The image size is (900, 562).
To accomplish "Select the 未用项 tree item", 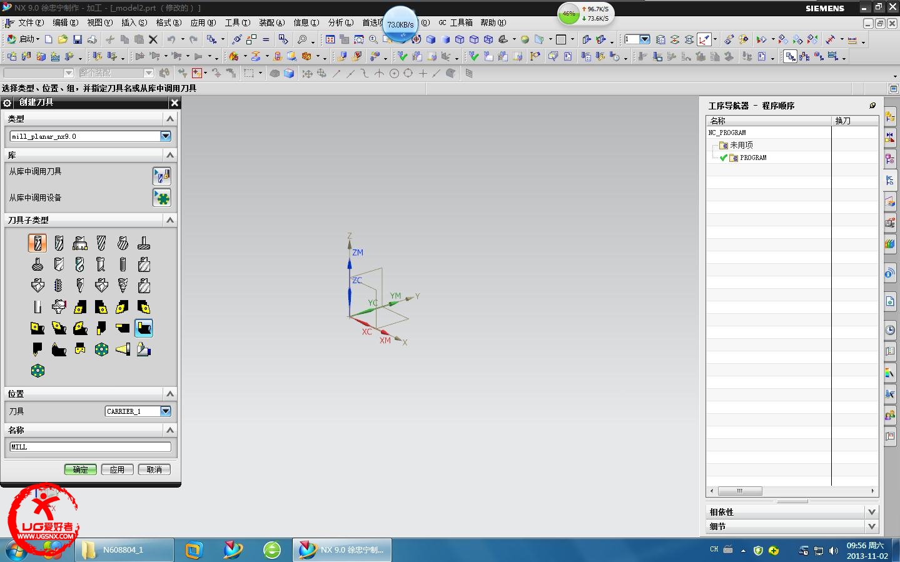I will point(741,145).
